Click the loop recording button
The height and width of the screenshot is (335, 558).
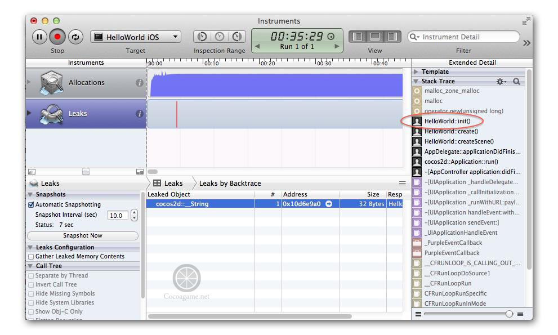76,37
